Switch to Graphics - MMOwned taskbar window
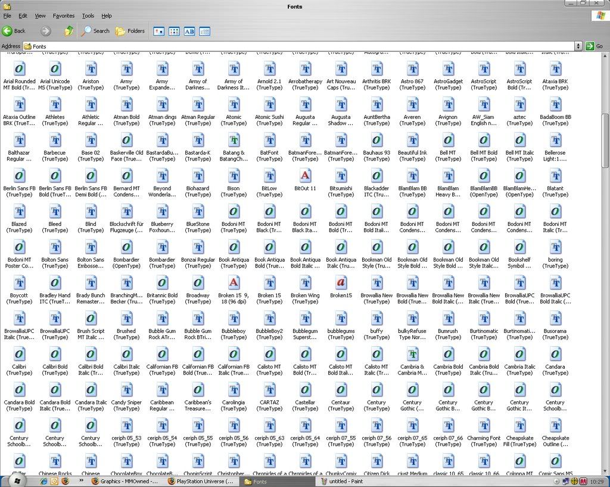This screenshot has height=487, width=610. [x=125, y=481]
